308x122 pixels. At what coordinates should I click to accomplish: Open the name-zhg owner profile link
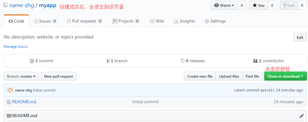[21, 5]
